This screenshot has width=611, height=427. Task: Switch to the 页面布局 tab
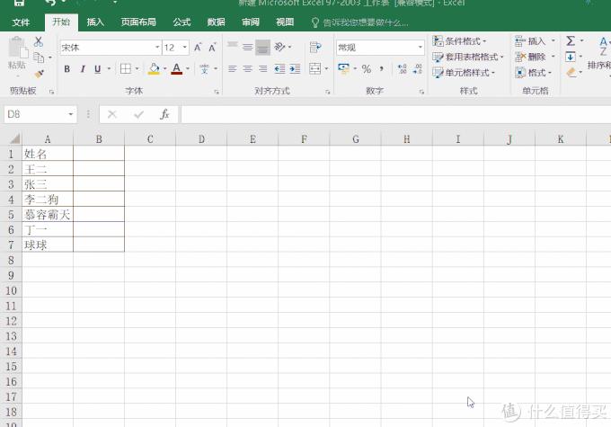tap(138, 22)
